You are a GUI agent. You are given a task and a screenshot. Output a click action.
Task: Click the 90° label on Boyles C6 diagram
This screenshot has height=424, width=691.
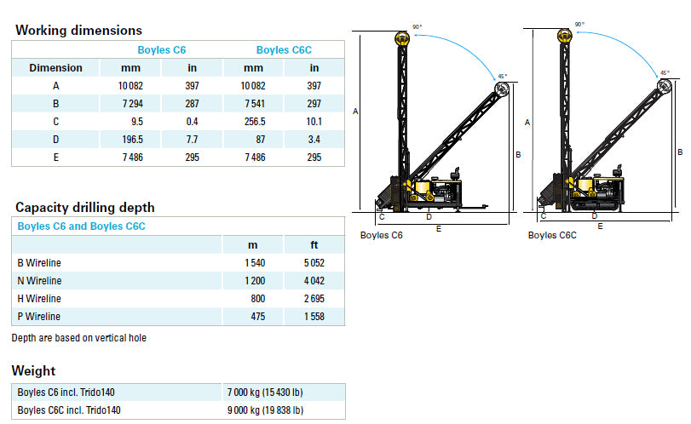coord(417,27)
